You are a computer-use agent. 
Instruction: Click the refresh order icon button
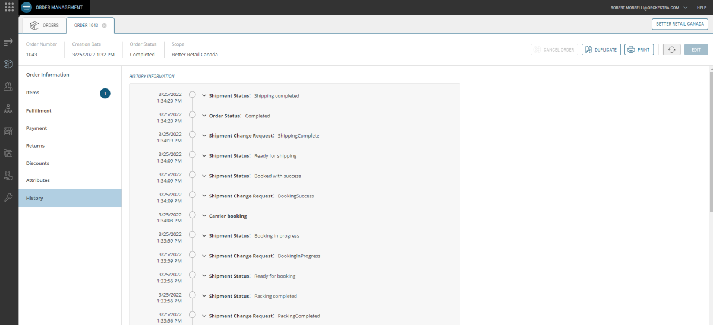[x=671, y=50]
